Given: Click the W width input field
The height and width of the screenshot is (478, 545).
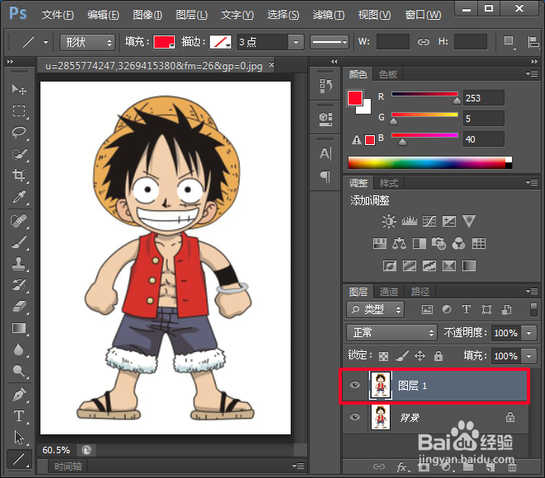Looking at the screenshot, I should [393, 42].
